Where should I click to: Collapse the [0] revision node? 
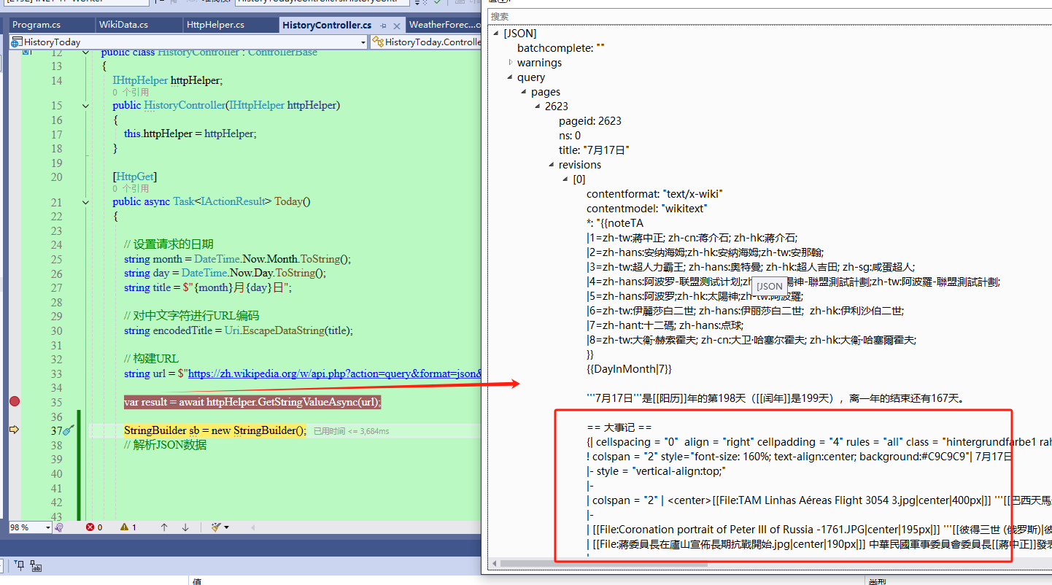coord(566,179)
